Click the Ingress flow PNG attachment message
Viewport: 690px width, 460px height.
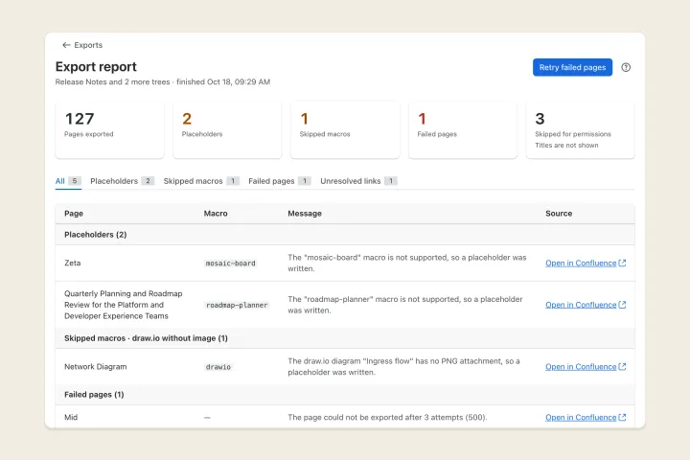pos(404,367)
